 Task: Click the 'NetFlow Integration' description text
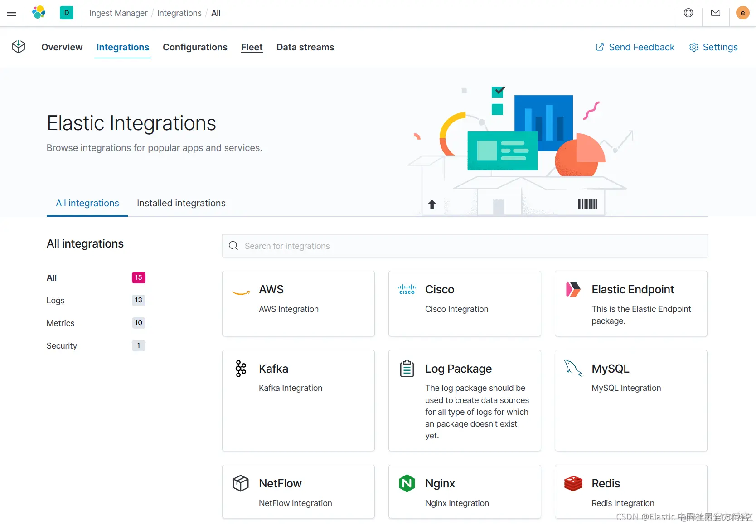(296, 503)
